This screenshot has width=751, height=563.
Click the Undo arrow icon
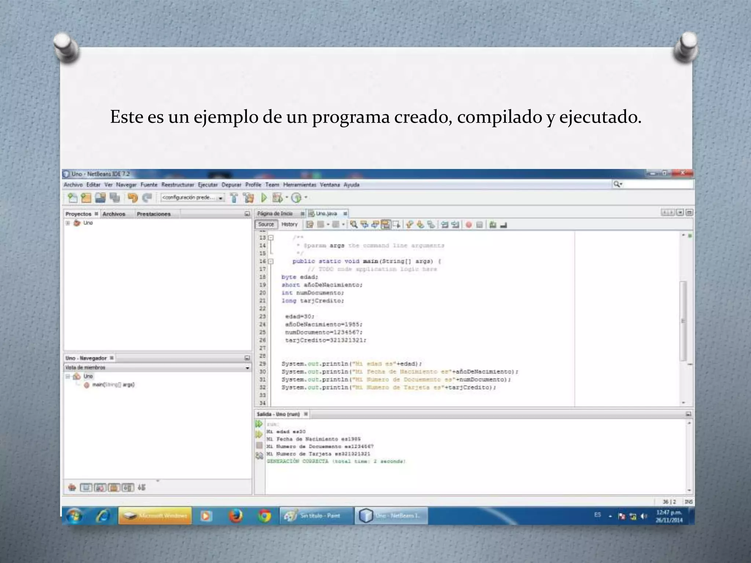132,198
